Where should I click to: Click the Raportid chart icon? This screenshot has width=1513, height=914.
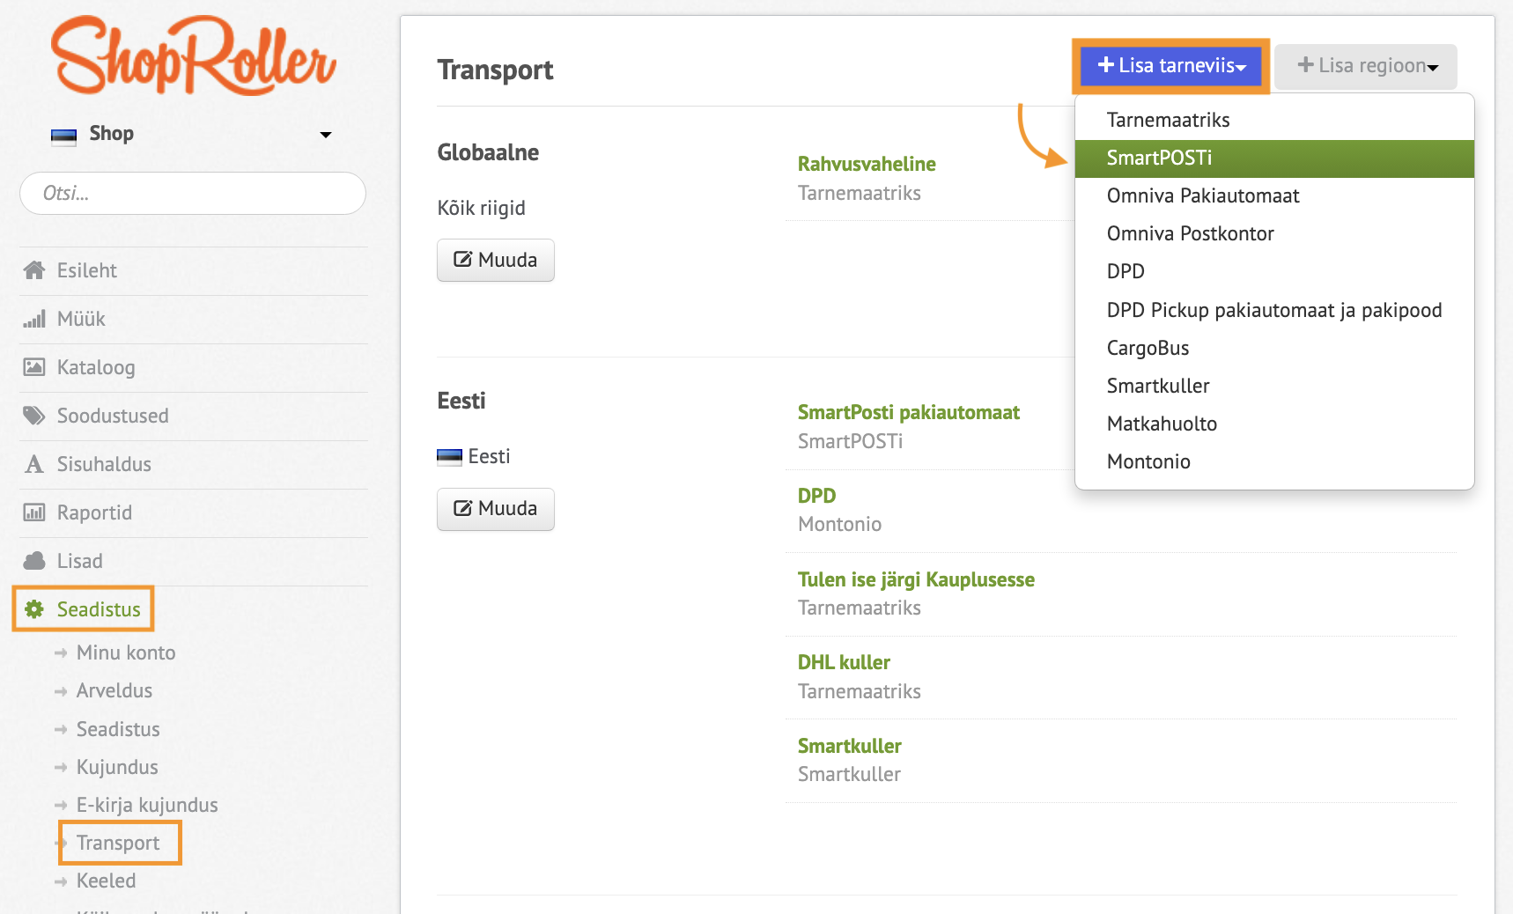click(34, 512)
